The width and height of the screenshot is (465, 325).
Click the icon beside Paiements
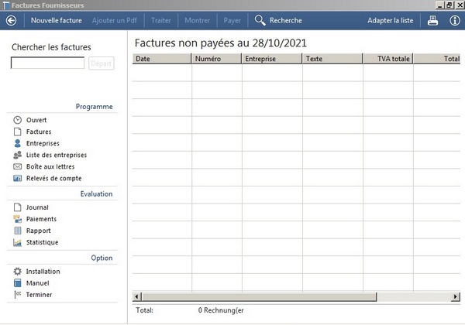(x=18, y=219)
